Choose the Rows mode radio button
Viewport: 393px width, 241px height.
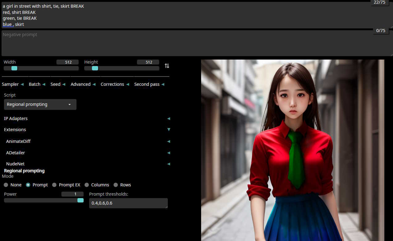click(116, 185)
